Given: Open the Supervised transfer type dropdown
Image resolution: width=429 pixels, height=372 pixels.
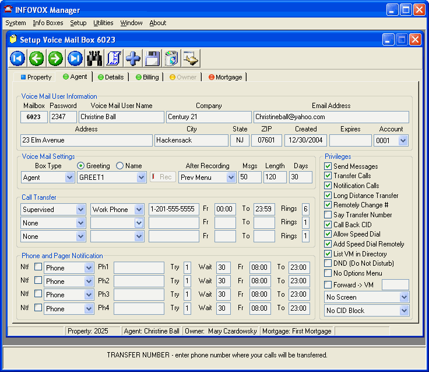Looking at the screenshot, I should click(80, 210).
